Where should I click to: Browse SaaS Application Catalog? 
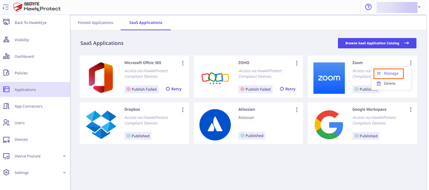pos(377,43)
